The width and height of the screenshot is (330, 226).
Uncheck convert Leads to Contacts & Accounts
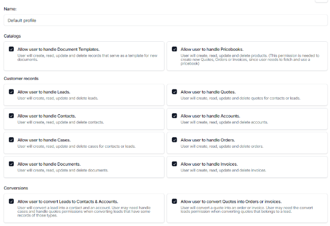click(x=12, y=202)
